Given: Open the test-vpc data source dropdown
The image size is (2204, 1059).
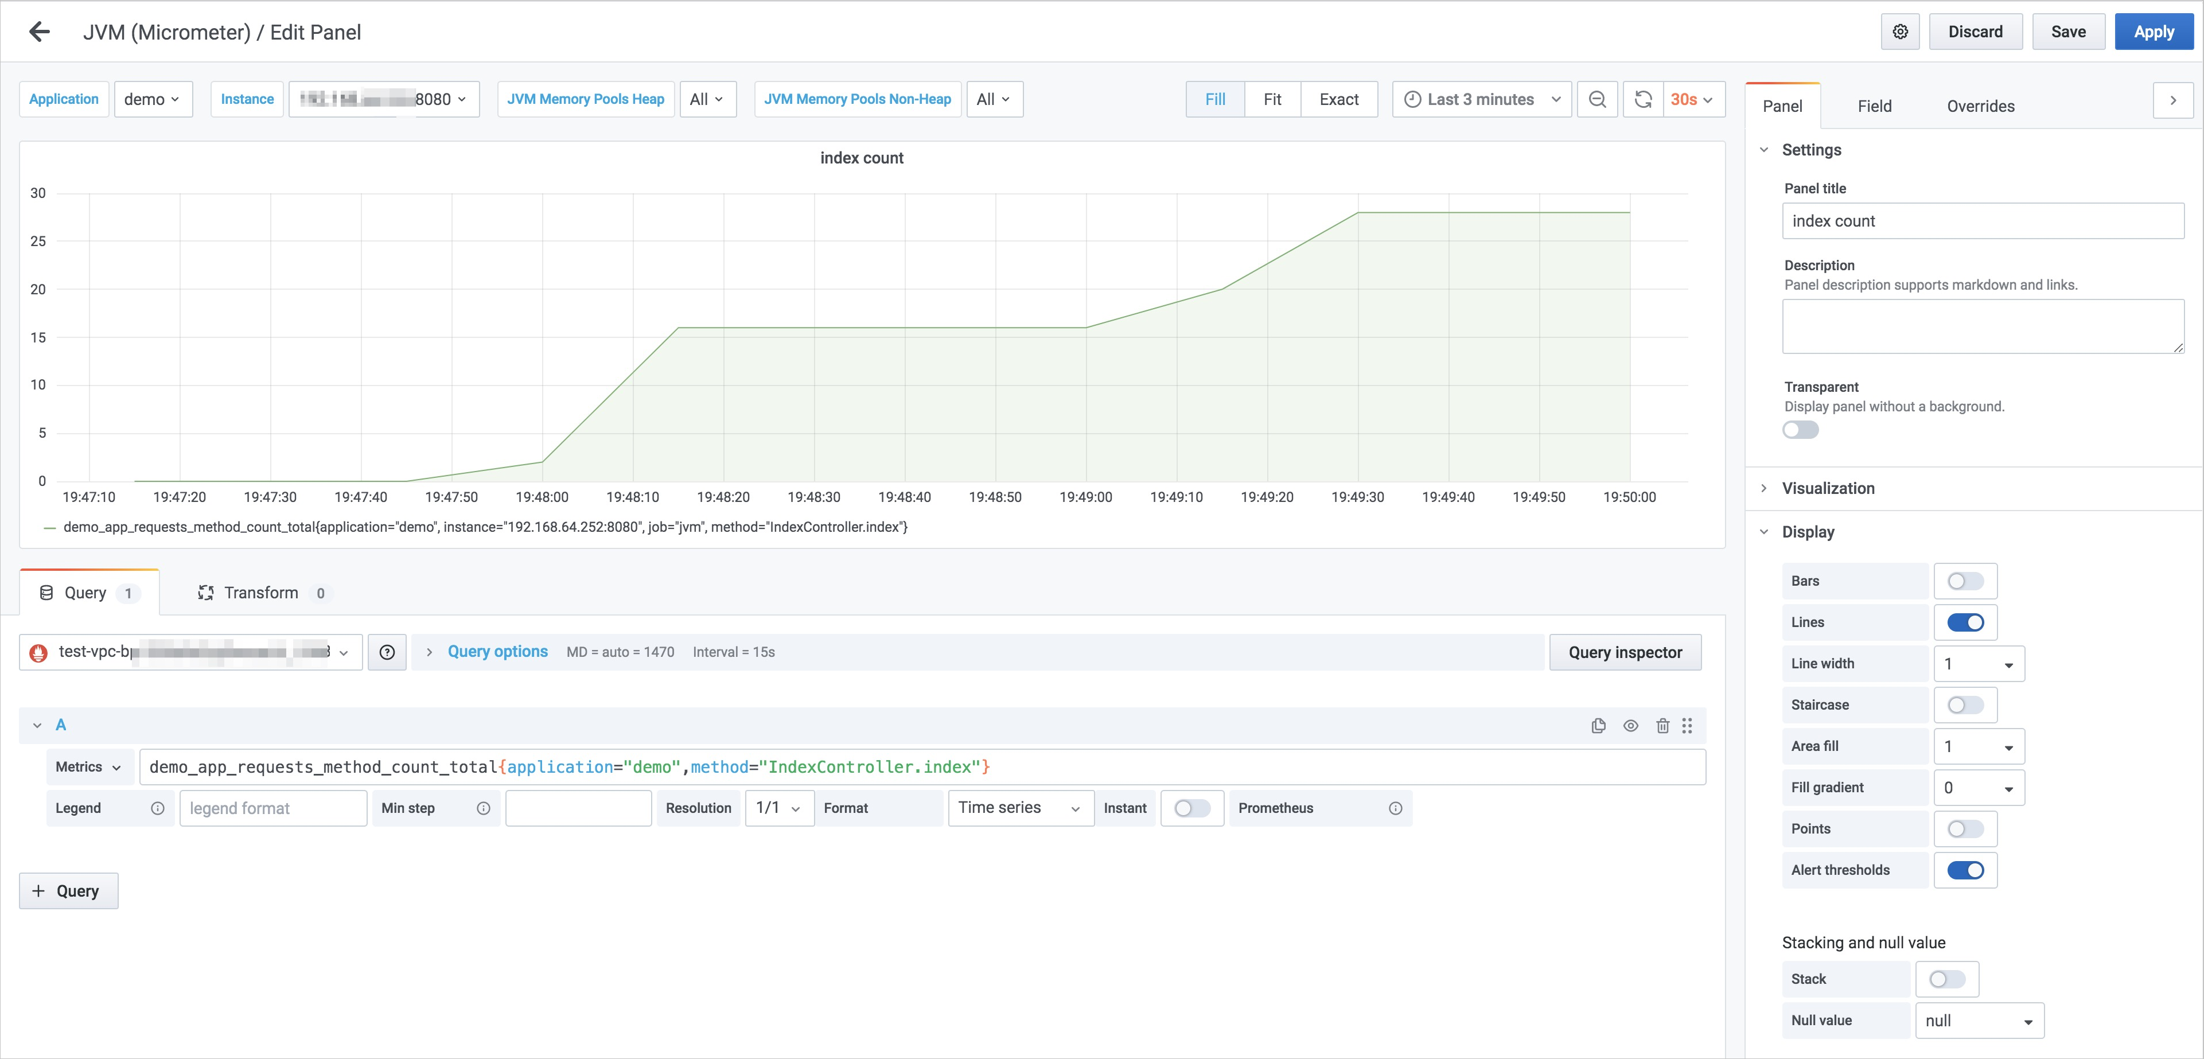Looking at the screenshot, I should (191, 652).
